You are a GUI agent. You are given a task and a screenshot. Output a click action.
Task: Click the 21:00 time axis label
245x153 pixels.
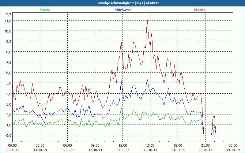205,146
